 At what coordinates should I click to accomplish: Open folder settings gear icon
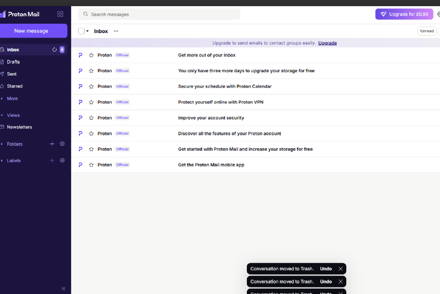(x=62, y=144)
